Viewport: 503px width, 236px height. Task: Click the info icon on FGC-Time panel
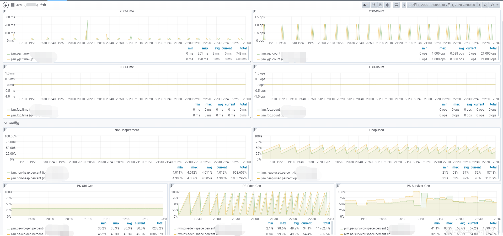click(x=4, y=67)
